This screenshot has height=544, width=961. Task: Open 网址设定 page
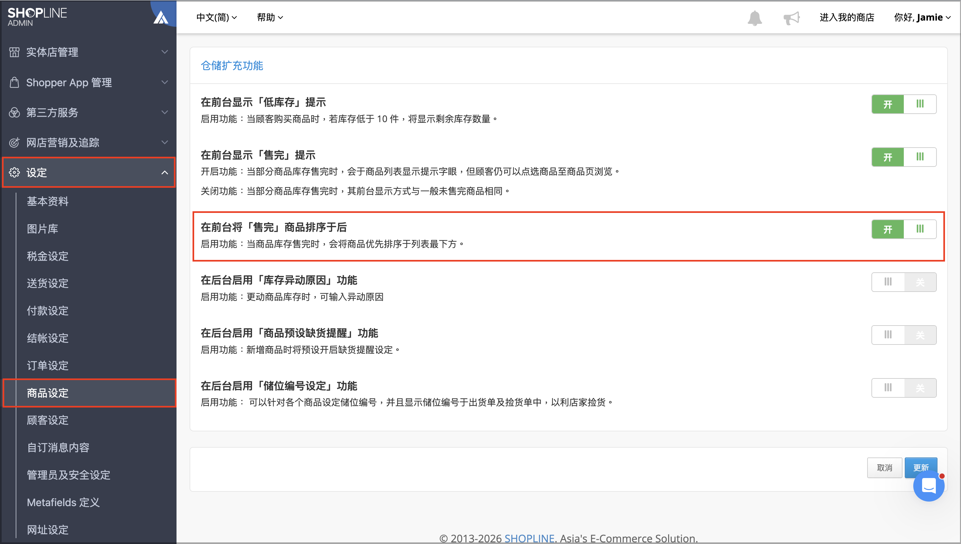pyautogui.click(x=47, y=529)
